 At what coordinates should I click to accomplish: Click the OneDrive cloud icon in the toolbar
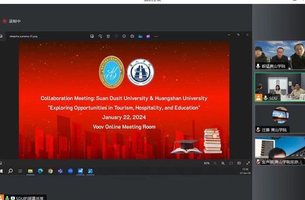coord(140,36)
